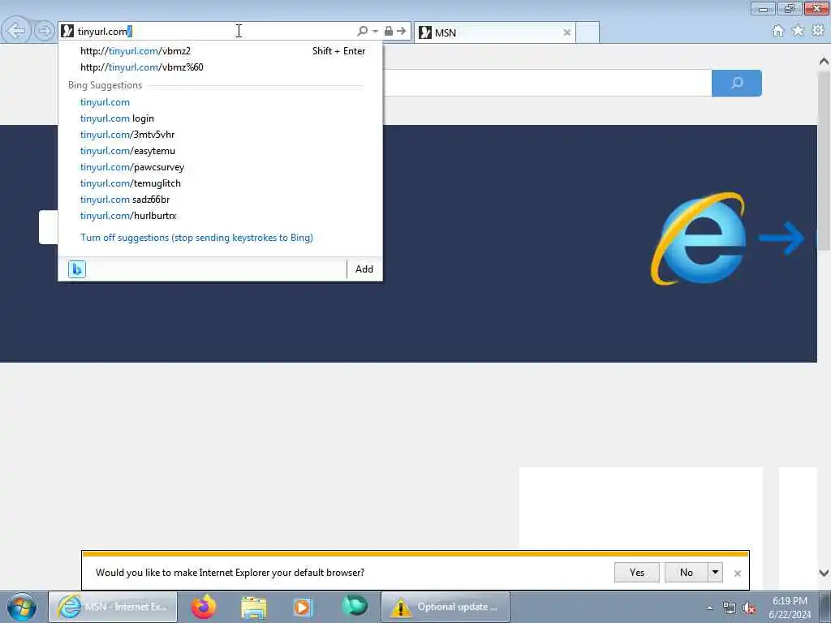Click the taskbar clock 6:19 PM
This screenshot has width=831, height=623.
(790, 608)
